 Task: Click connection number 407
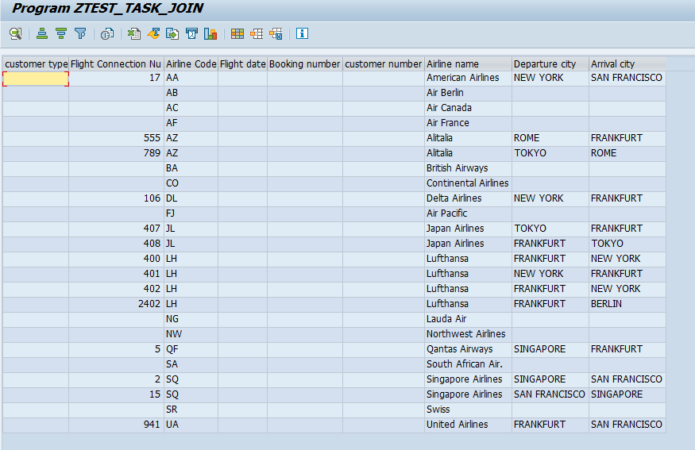[x=116, y=229]
